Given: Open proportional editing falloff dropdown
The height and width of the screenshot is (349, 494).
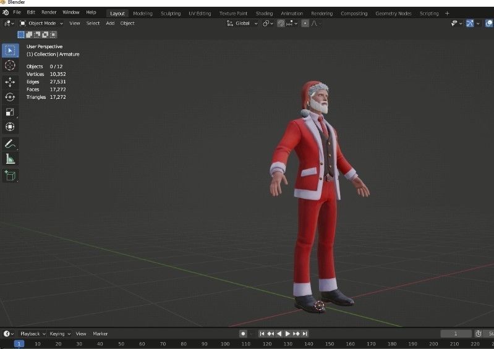Looking at the screenshot, I should pos(315,23).
